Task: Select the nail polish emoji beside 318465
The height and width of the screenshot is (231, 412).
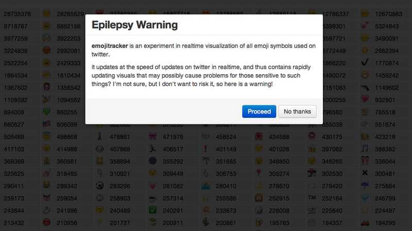Action: pos(46,173)
